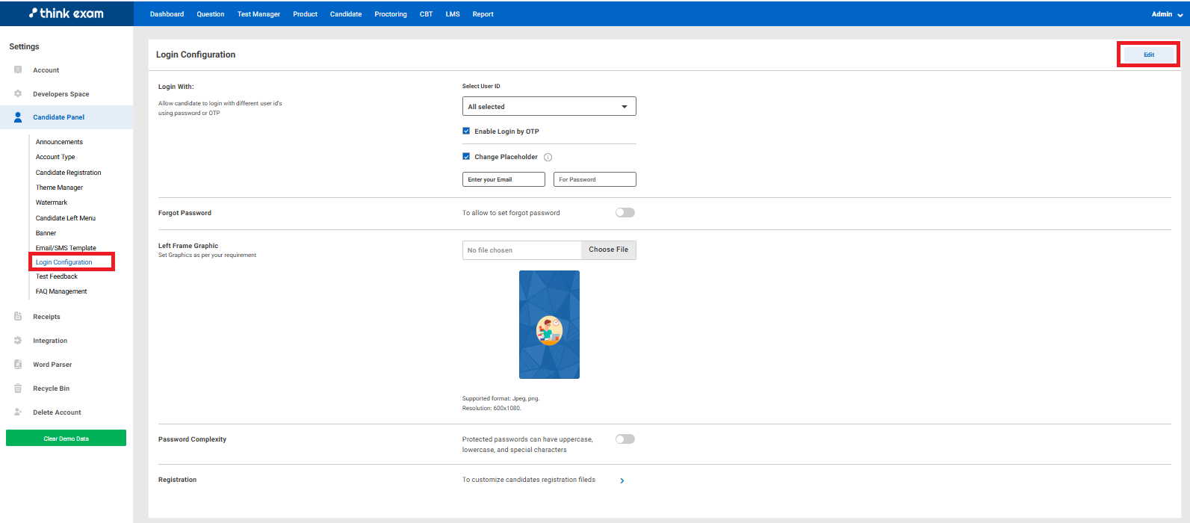Open the Select User ID dropdown
The width and height of the screenshot is (1190, 523).
pos(549,107)
